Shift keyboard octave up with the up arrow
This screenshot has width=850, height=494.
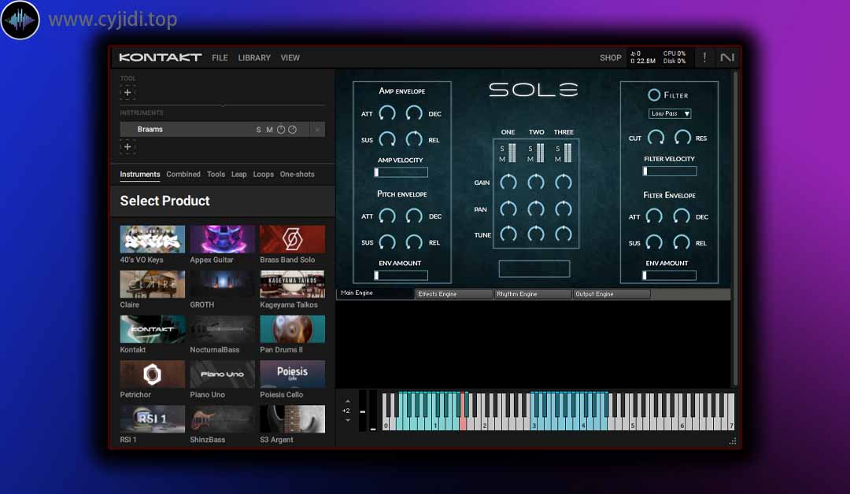[348, 401]
